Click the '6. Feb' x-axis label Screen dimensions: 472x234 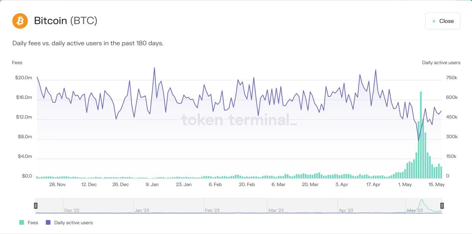click(x=216, y=185)
